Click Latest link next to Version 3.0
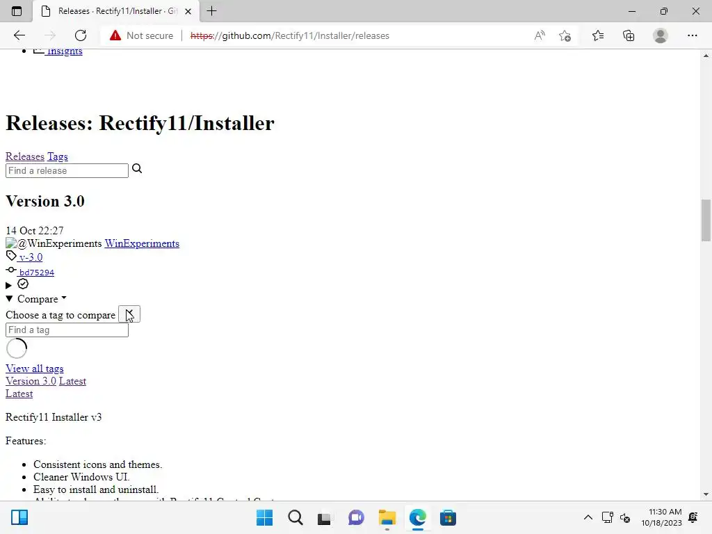Image resolution: width=712 pixels, height=534 pixels. (x=72, y=381)
